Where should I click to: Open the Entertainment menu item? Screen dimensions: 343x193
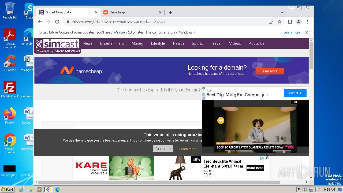click(x=112, y=43)
